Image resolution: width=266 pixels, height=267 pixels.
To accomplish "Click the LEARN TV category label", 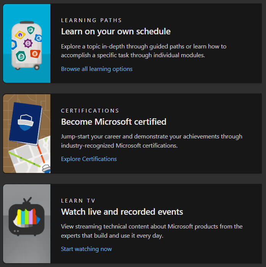I will click(78, 201).
